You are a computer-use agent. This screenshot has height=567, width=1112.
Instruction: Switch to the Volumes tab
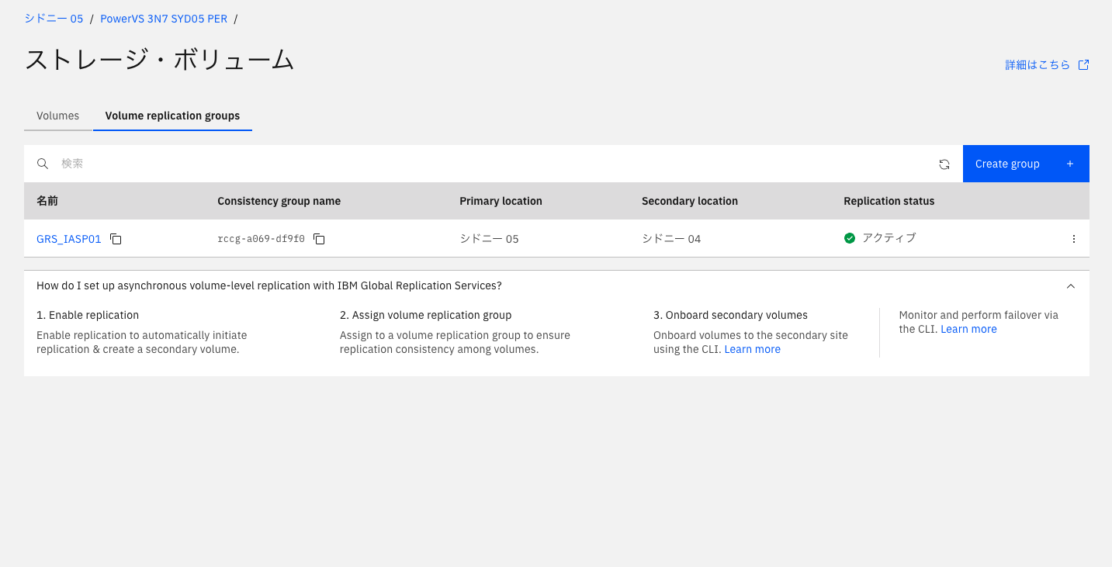click(x=58, y=116)
